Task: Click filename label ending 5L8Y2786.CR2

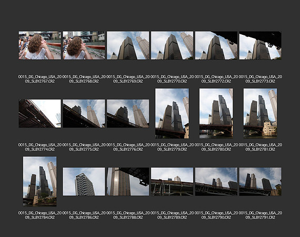Action: [x=84, y=215]
